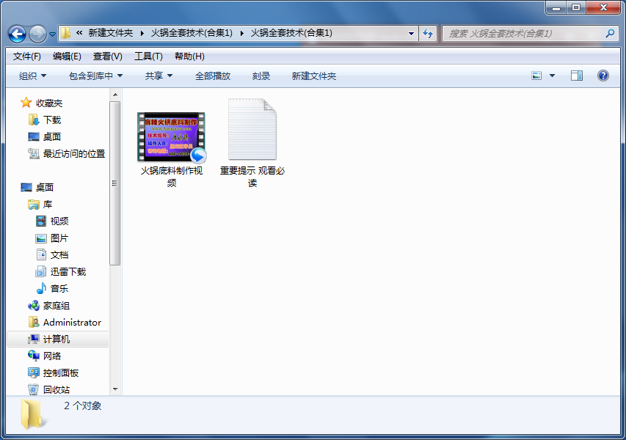Image resolution: width=626 pixels, height=440 pixels.
Task: Click the Back navigation arrow button
Action: pyautogui.click(x=17, y=34)
